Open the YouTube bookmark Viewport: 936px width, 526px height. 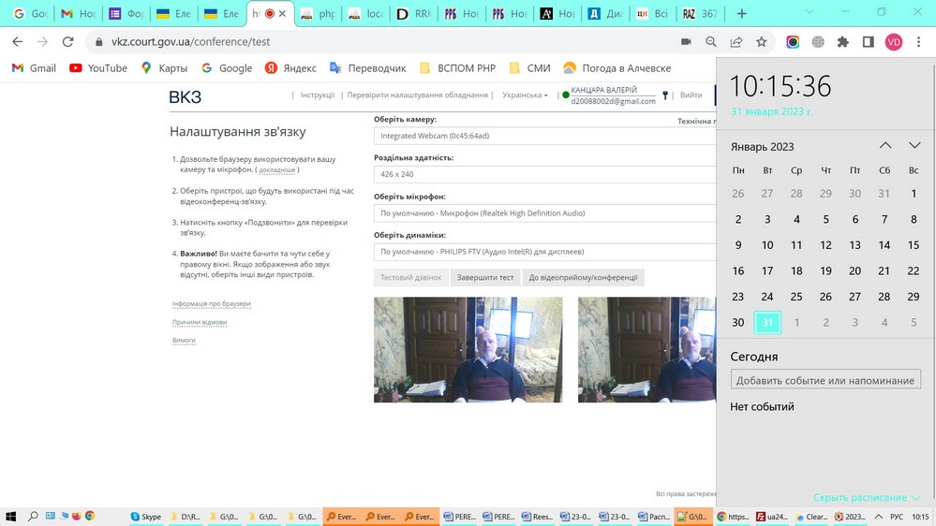pyautogui.click(x=98, y=68)
